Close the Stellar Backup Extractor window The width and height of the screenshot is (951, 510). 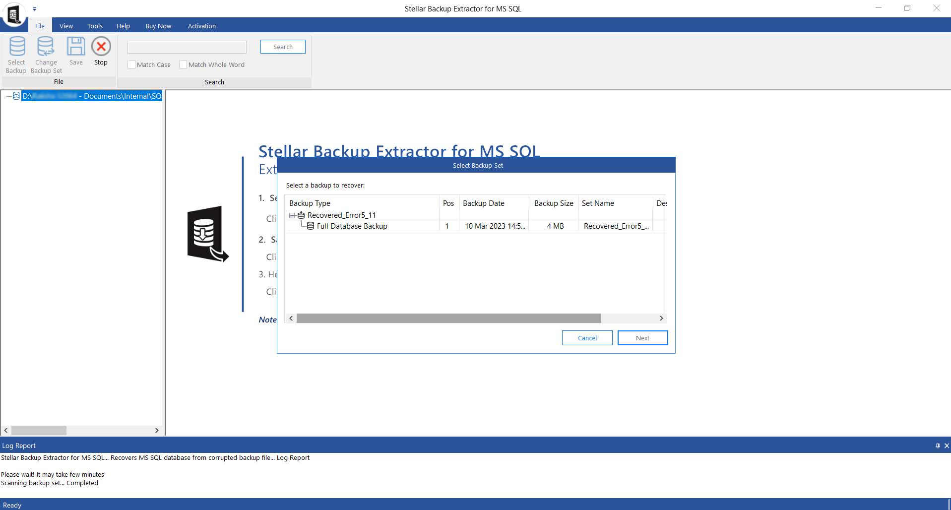pyautogui.click(x=936, y=8)
